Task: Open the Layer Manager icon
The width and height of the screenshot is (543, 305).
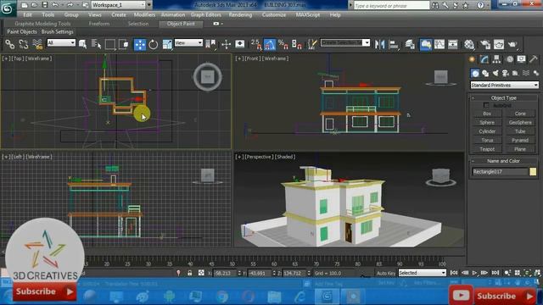Action: point(410,44)
